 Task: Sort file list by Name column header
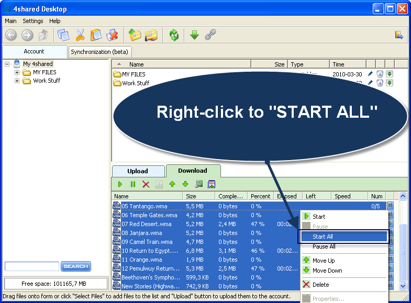[x=181, y=64]
